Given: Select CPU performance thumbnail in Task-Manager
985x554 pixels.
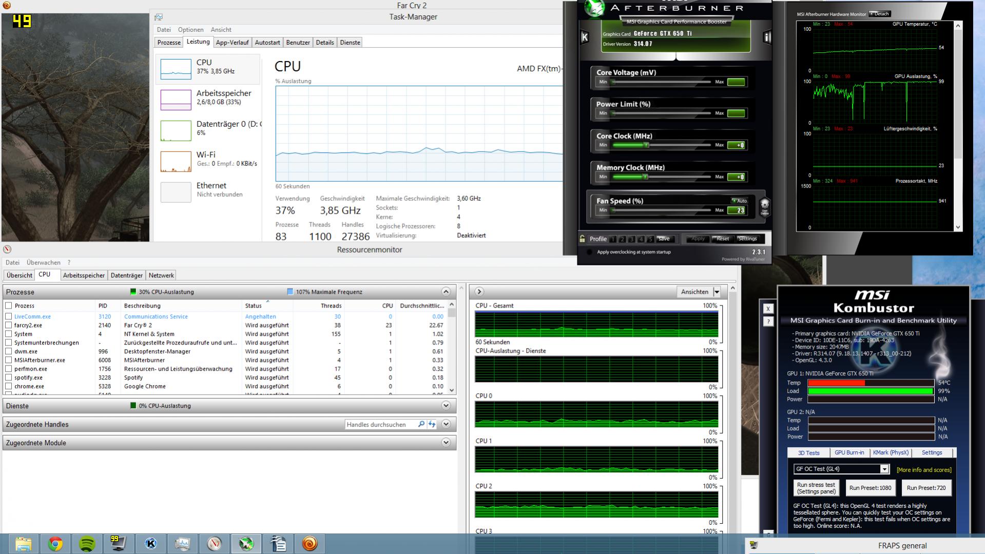Looking at the screenshot, I should (x=176, y=69).
